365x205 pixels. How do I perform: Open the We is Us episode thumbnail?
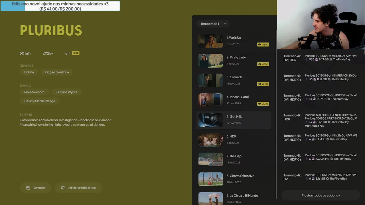click(210, 41)
